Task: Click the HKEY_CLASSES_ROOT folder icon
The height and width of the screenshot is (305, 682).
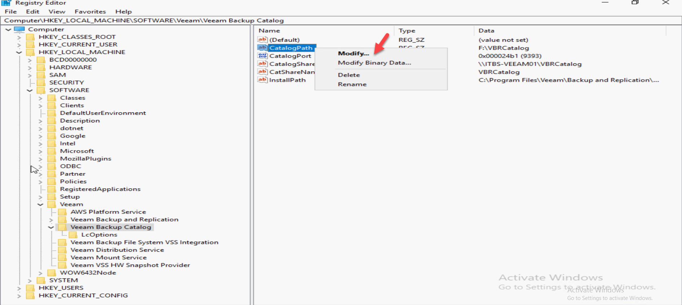Action: (x=31, y=37)
